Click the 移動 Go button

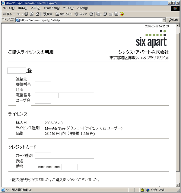(173, 20)
